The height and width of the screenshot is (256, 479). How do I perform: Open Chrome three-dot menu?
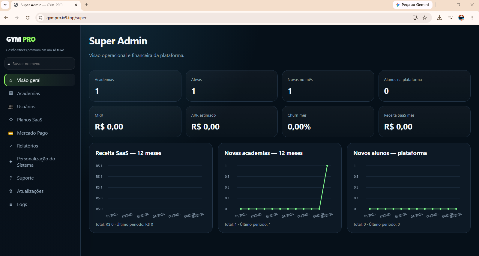[x=472, y=18]
